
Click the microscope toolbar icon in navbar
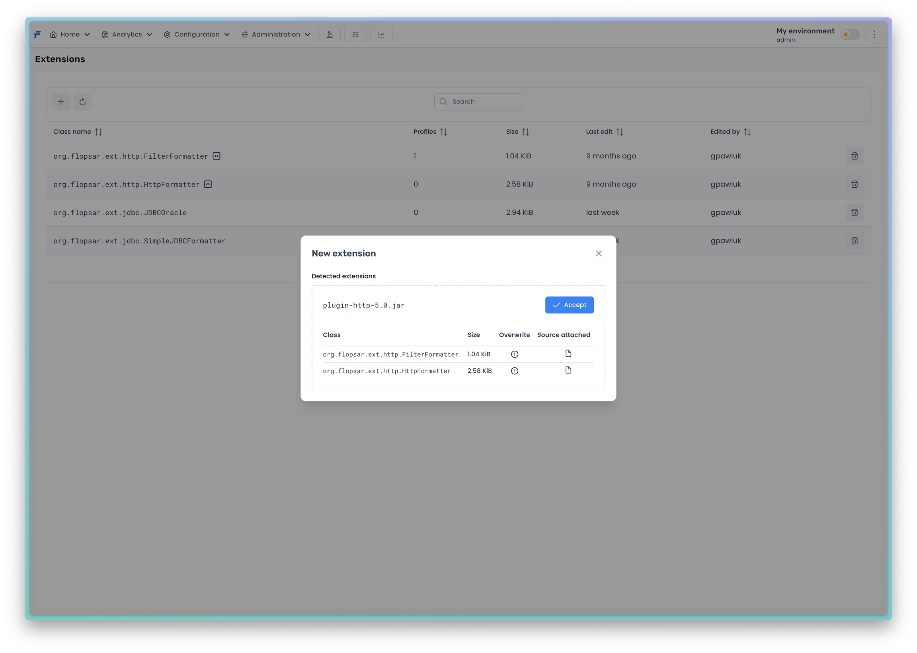329,35
